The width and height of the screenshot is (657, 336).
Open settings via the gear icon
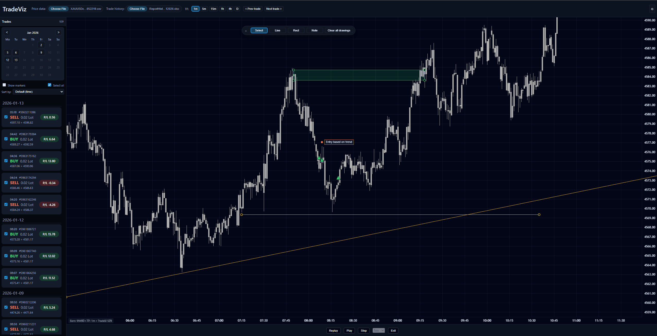(652, 9)
